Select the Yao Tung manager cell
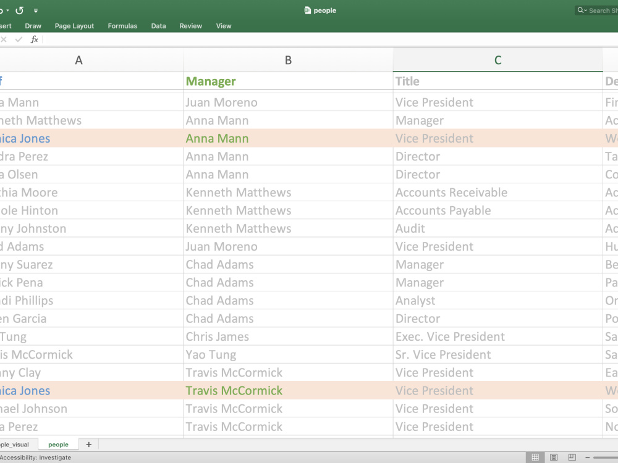618x463 pixels. [288, 355]
